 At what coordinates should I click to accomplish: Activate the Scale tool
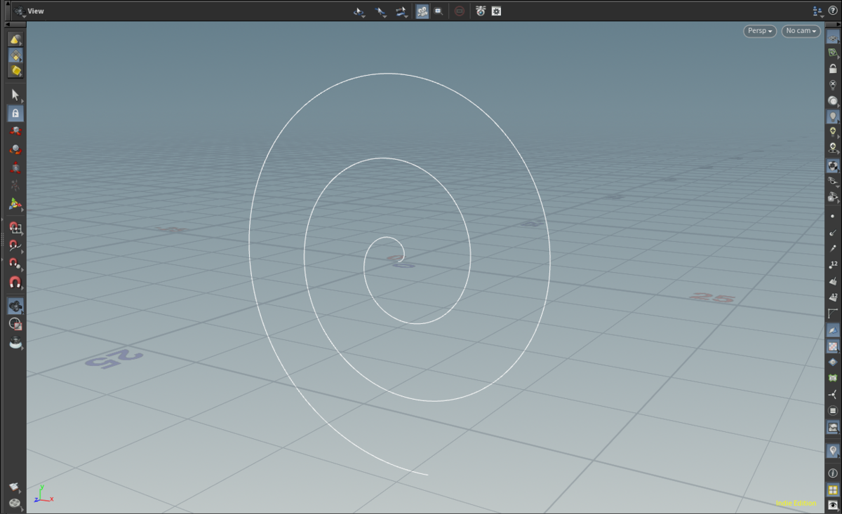point(15,168)
